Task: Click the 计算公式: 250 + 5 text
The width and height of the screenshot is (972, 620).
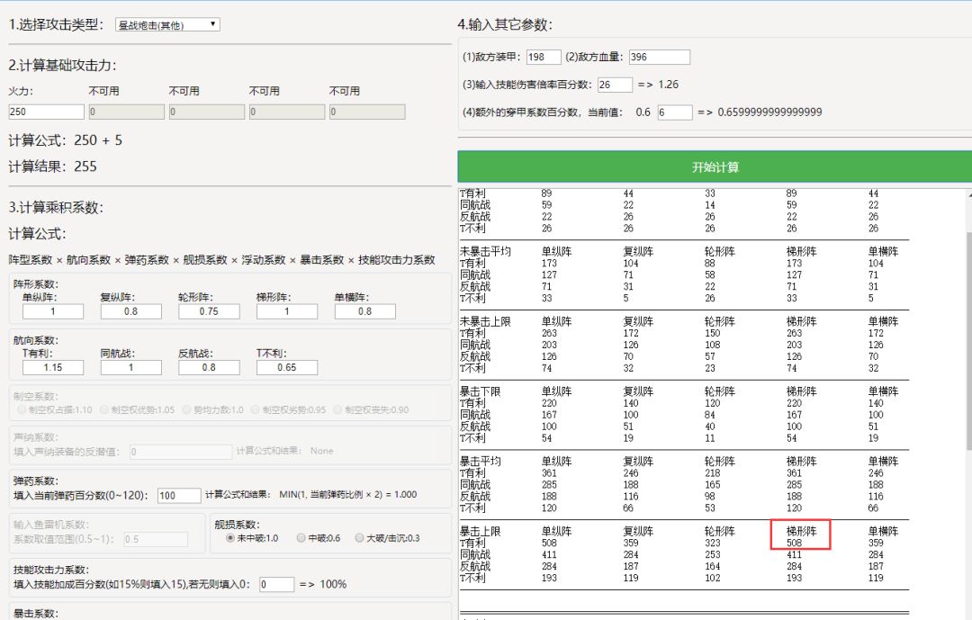Action: coord(65,140)
